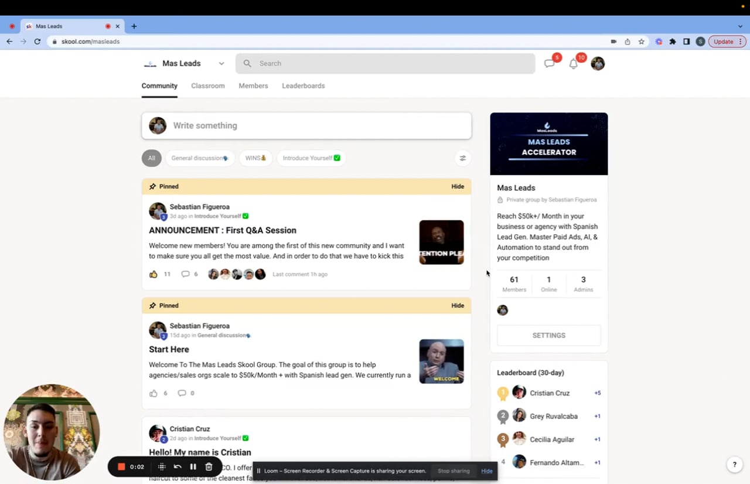Open the profile avatar menu
Viewport: 750px width, 484px height.
point(598,63)
